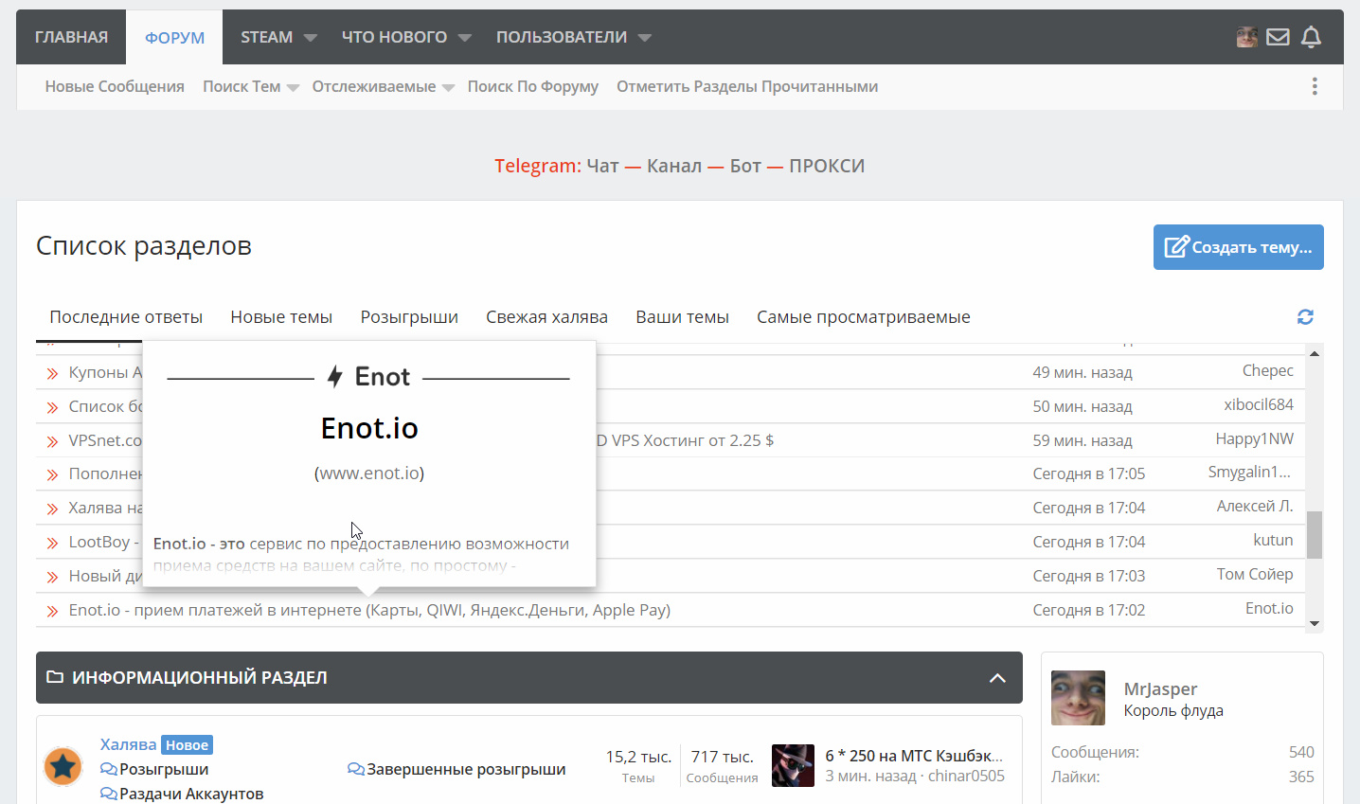The width and height of the screenshot is (1360, 804).
Task: Open the Поиск По Форуму link
Action: pyautogui.click(x=533, y=86)
